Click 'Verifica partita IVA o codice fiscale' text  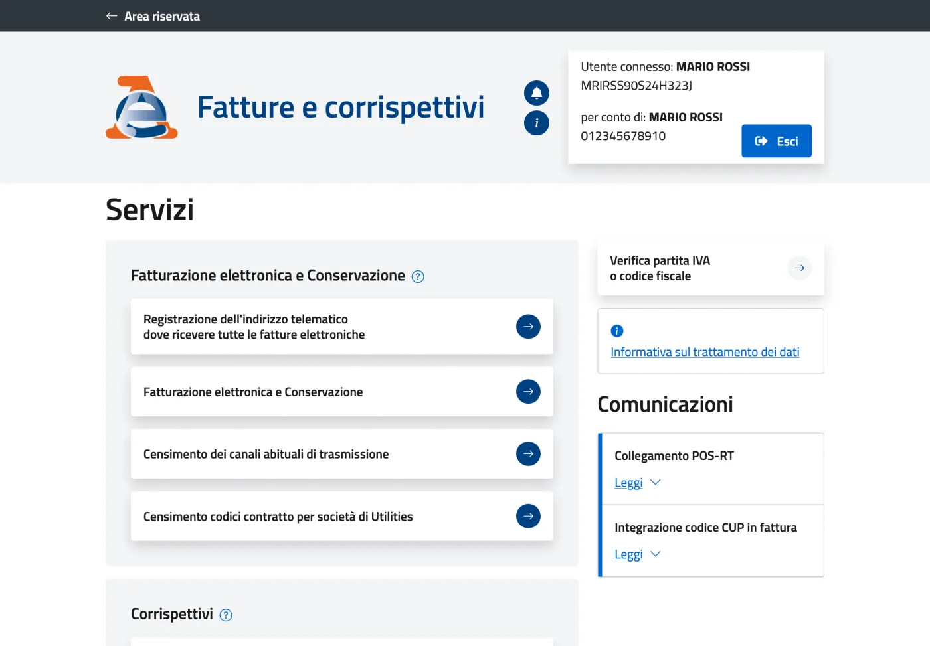pos(660,268)
